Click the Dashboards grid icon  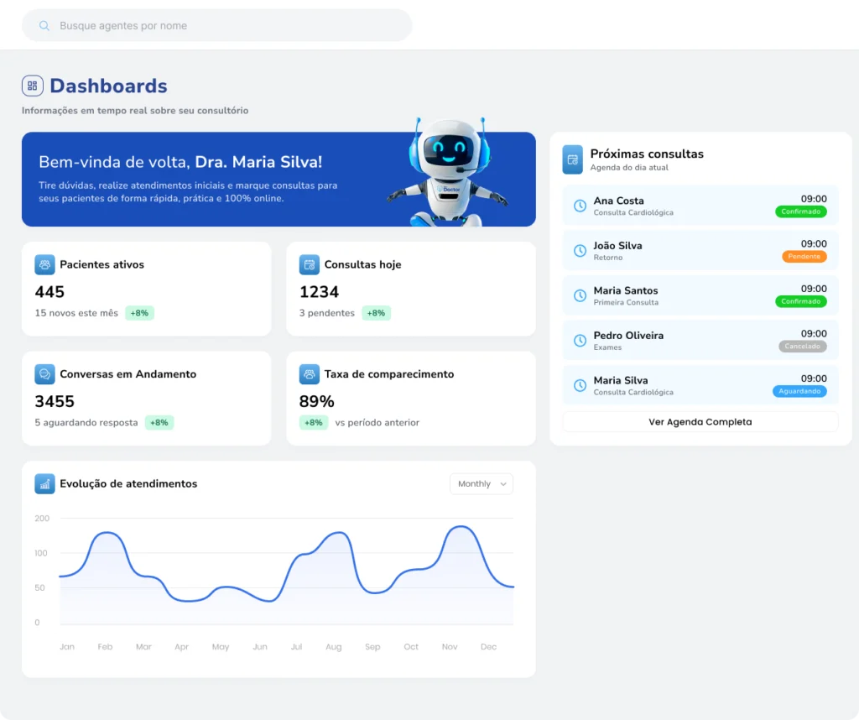click(33, 86)
